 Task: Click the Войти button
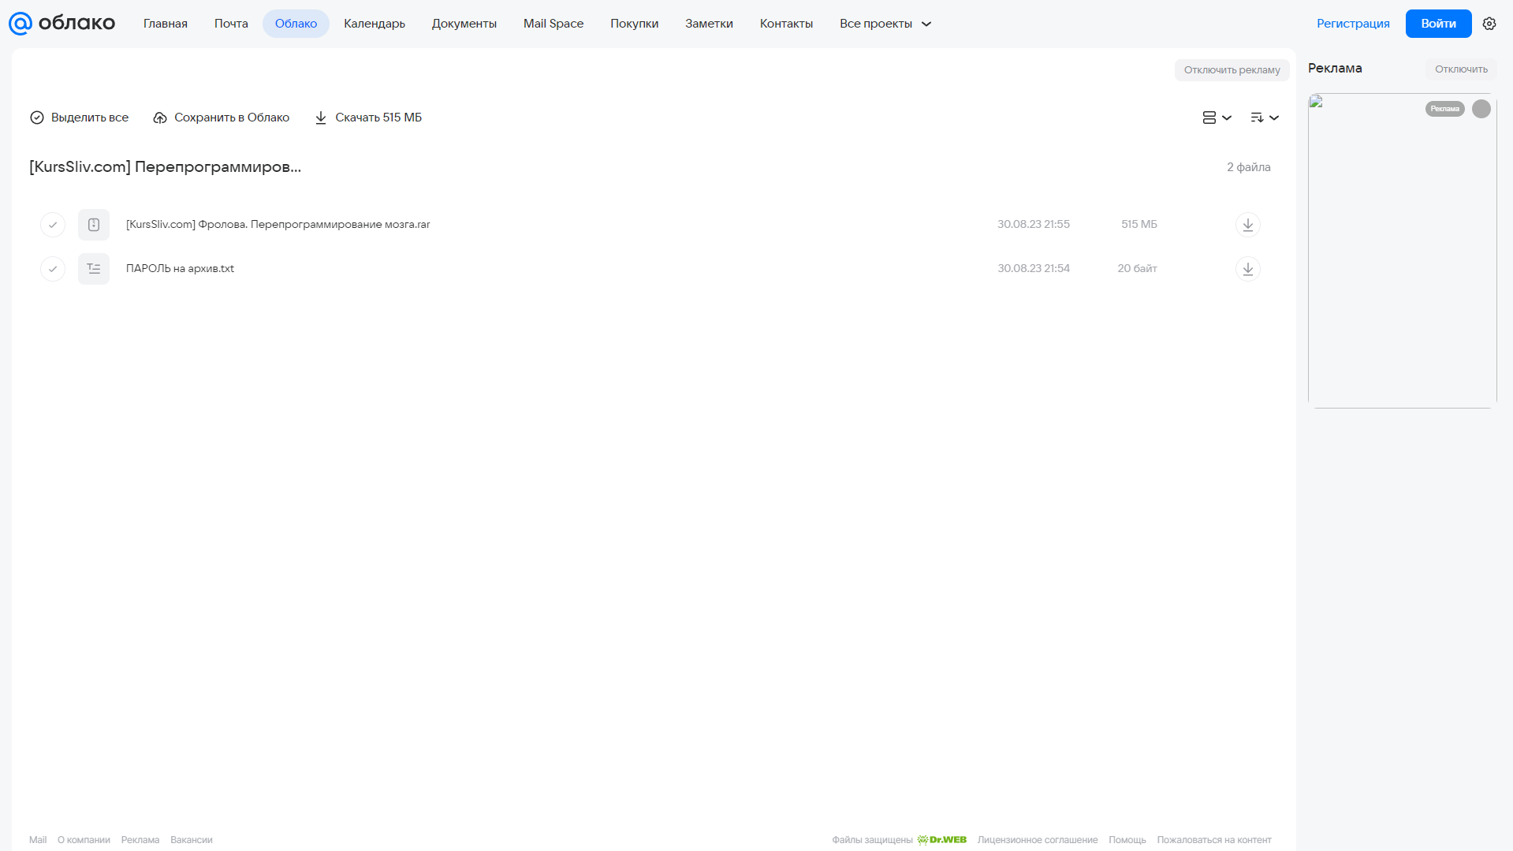tap(1438, 24)
